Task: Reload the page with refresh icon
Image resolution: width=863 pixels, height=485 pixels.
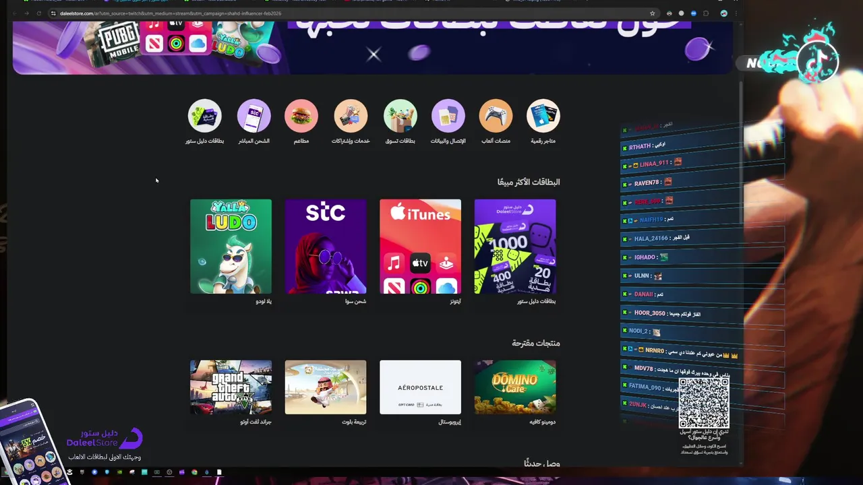Action: click(x=38, y=13)
